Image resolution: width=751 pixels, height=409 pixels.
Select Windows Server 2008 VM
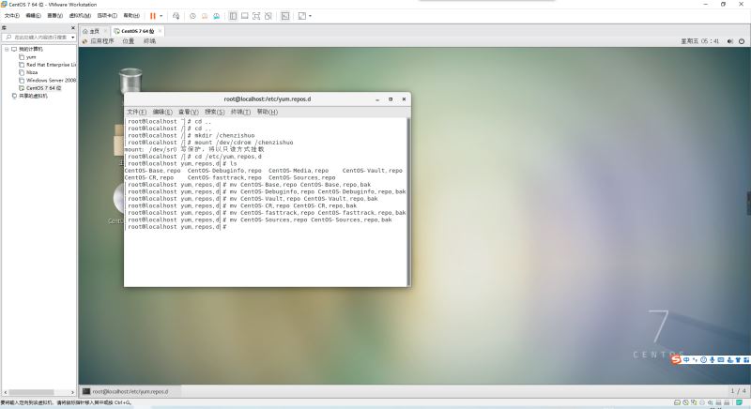[48, 81]
